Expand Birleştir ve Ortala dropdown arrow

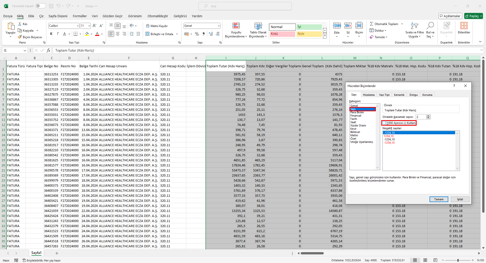177,34
